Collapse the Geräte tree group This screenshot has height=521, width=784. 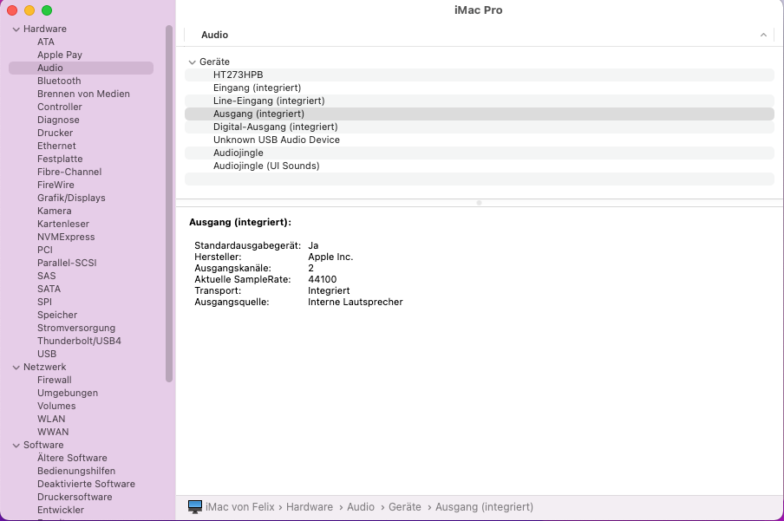[x=192, y=62]
